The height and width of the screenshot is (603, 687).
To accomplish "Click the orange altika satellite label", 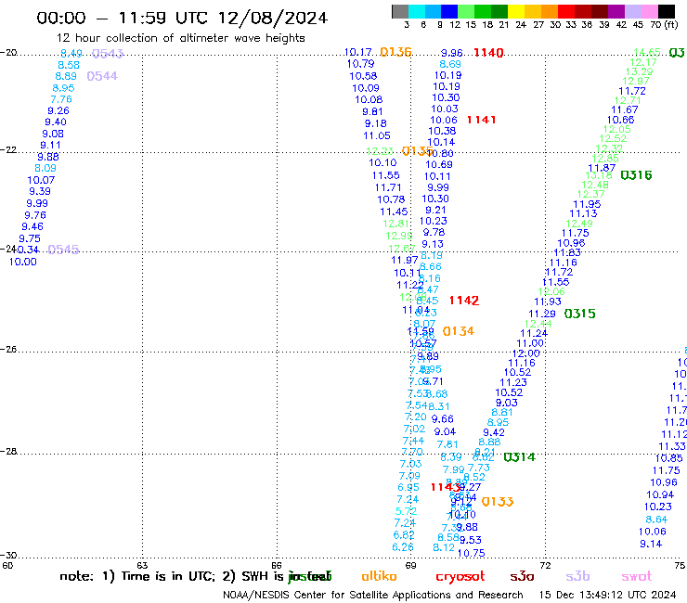I will pyautogui.click(x=379, y=576).
